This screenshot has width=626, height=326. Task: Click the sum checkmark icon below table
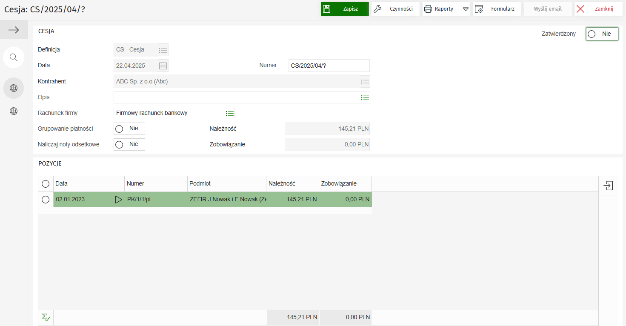click(46, 317)
